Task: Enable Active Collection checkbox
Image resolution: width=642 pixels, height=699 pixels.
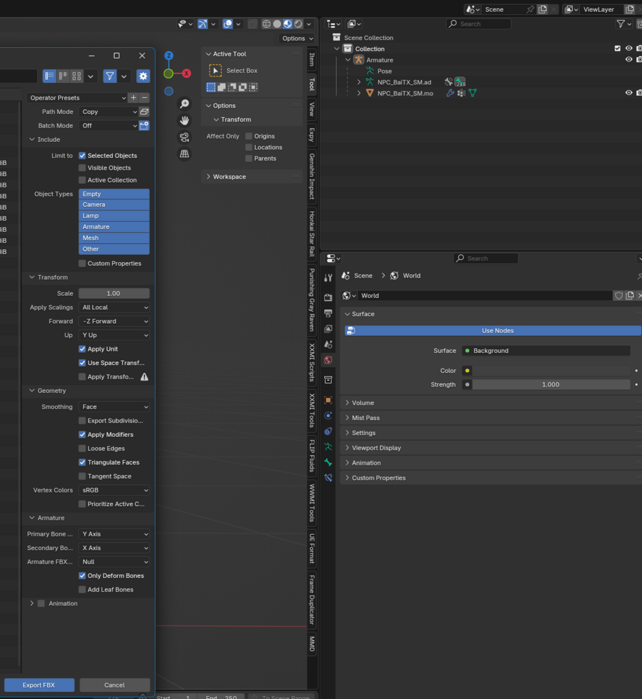Action: 82,180
